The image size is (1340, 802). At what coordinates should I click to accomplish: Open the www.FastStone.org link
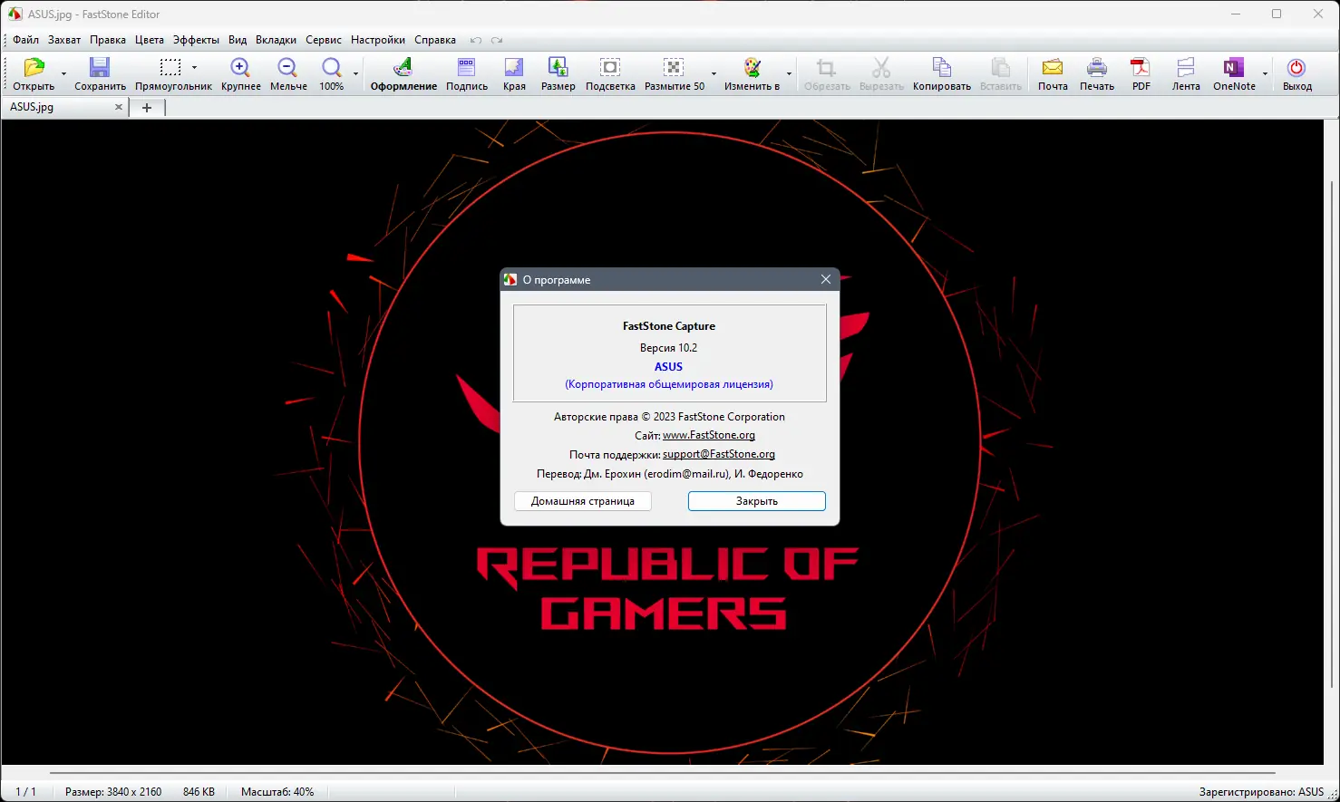point(709,435)
